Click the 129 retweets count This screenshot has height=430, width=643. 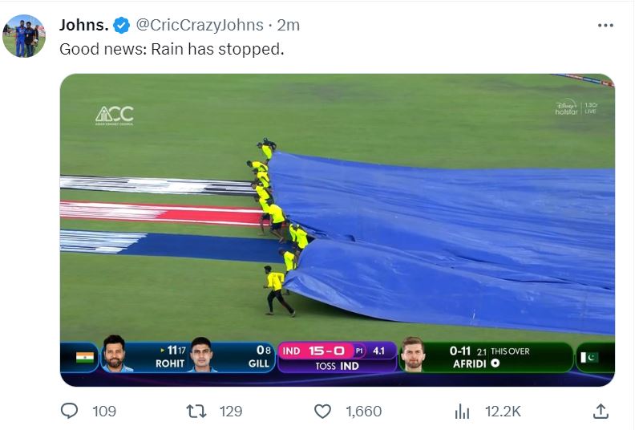point(230,412)
